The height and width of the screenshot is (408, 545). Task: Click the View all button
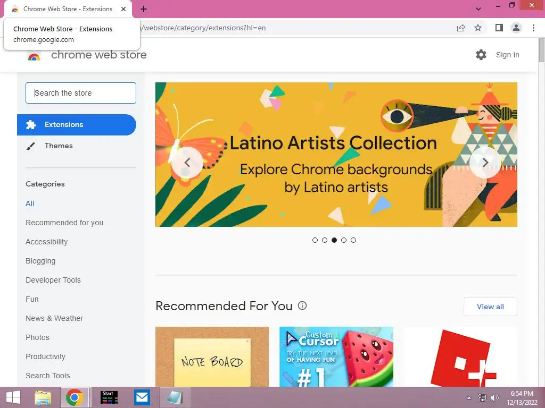[490, 307]
